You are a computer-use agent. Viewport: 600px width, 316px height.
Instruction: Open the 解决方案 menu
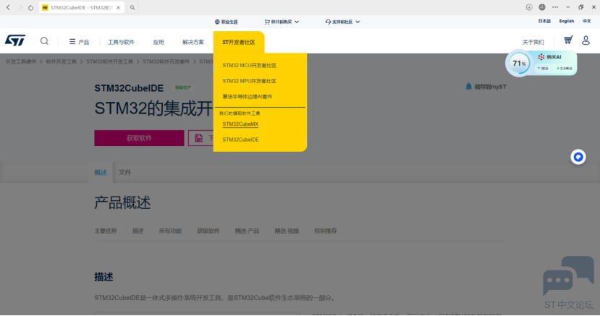tap(193, 42)
